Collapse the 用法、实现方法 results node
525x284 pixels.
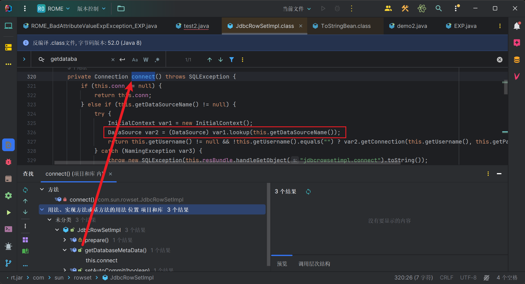pyautogui.click(x=42, y=210)
